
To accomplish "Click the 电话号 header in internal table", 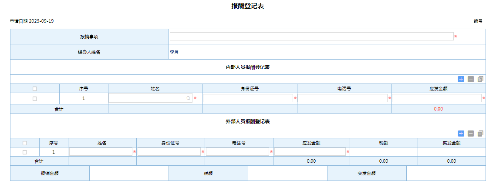I will click(x=344, y=89).
